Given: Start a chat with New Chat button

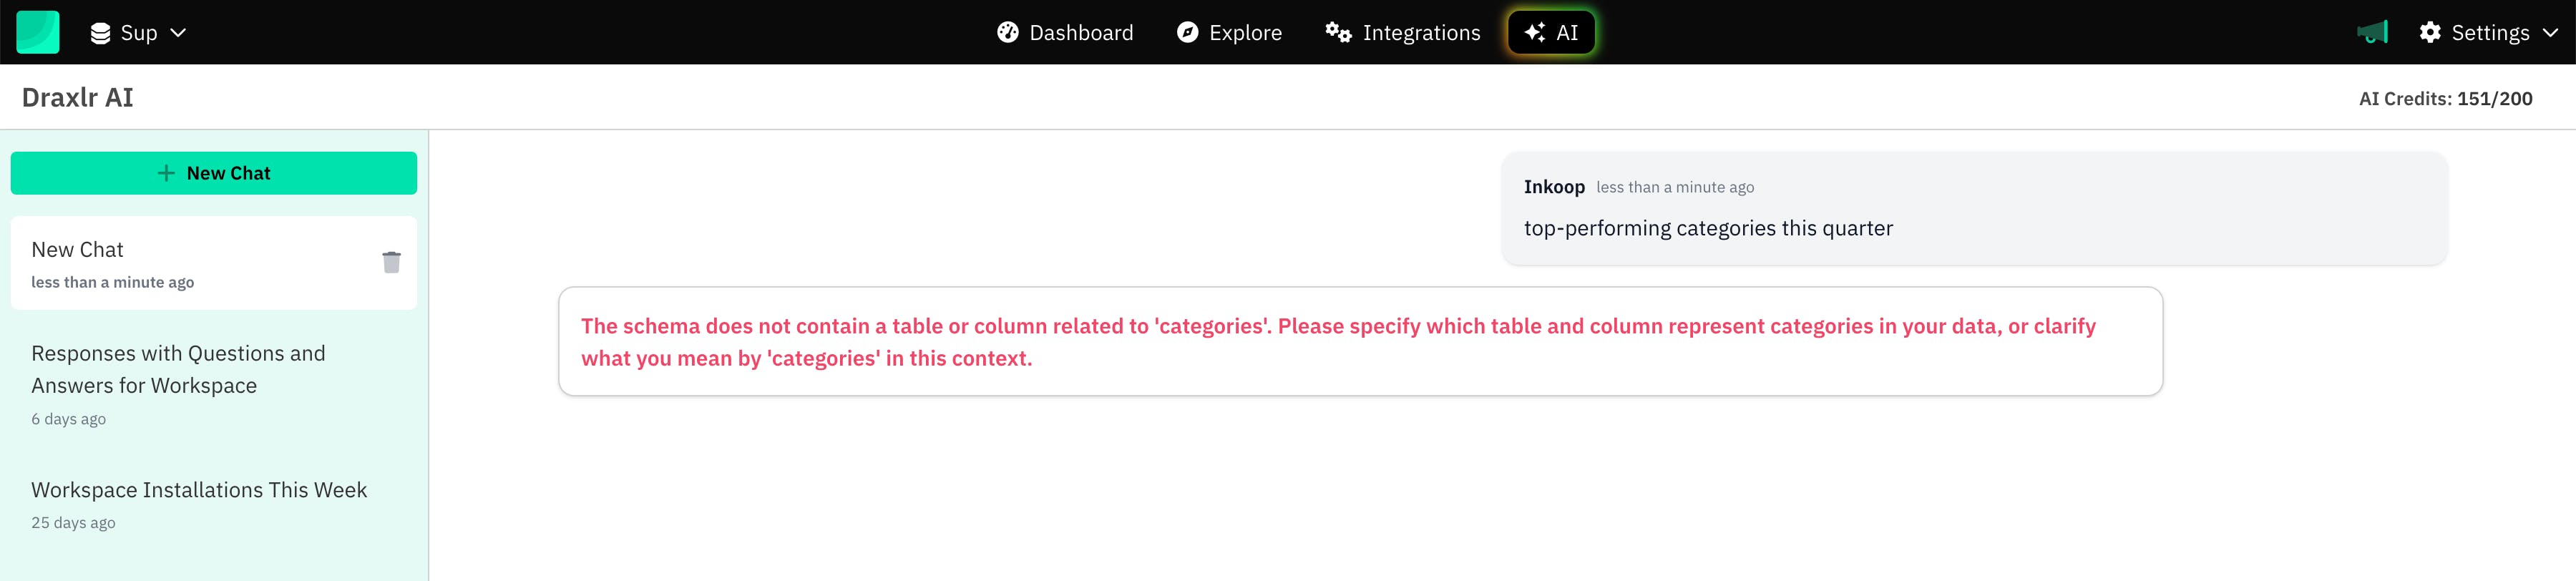Looking at the screenshot, I should [x=213, y=173].
